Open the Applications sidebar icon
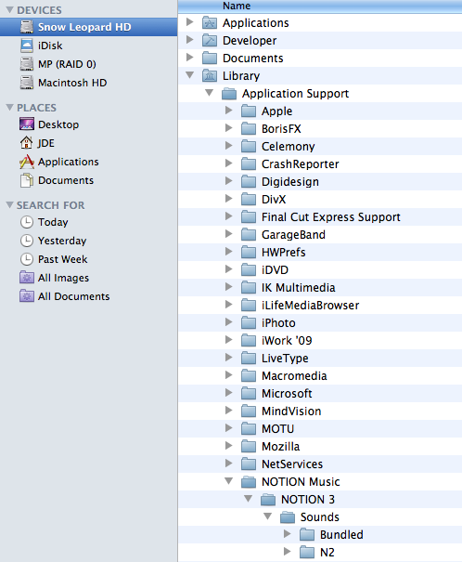Image resolution: width=462 pixels, height=562 pixels. click(x=27, y=162)
